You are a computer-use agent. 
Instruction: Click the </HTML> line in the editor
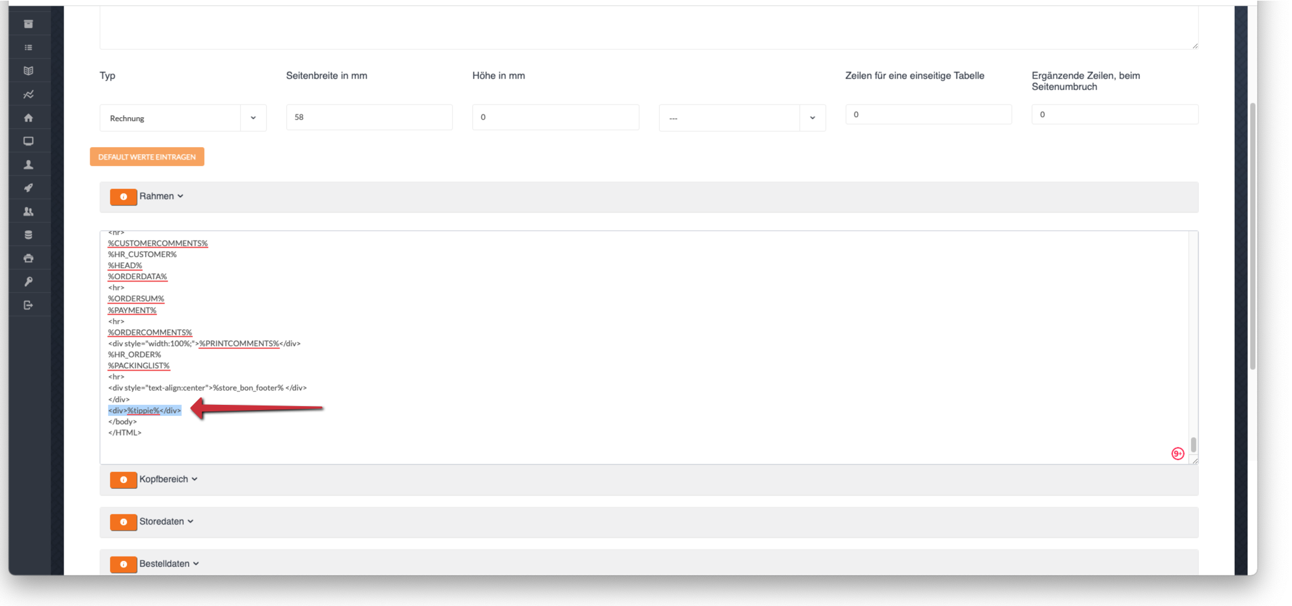(x=125, y=433)
